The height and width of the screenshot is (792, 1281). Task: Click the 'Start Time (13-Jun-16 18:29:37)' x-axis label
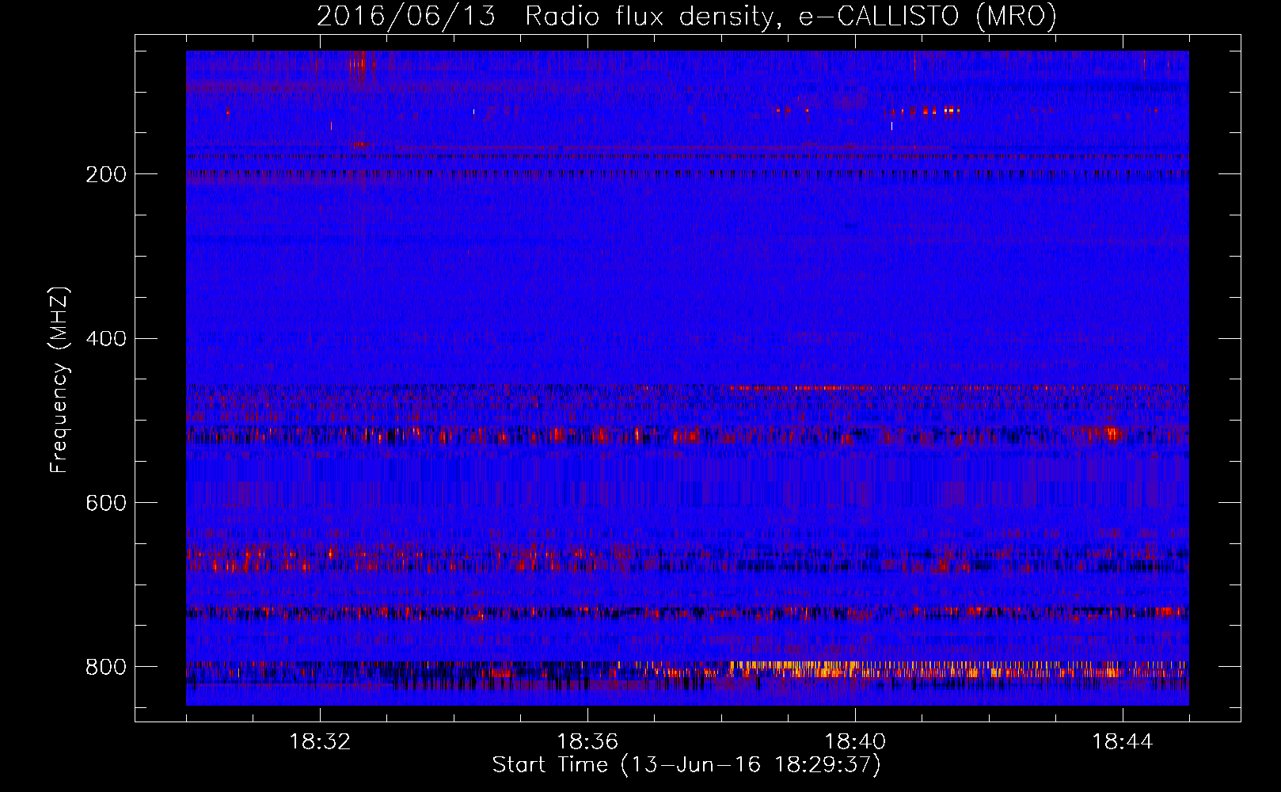point(686,765)
